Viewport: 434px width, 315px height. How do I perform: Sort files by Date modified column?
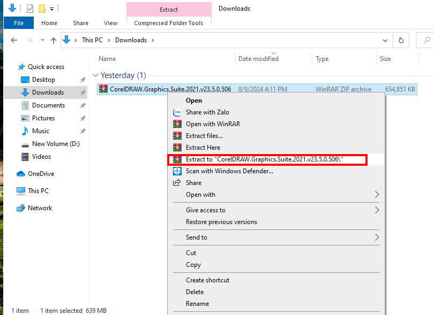[x=258, y=59]
